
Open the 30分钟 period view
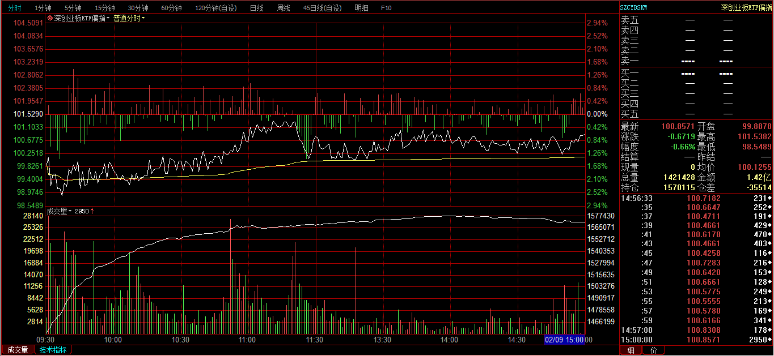(138, 8)
